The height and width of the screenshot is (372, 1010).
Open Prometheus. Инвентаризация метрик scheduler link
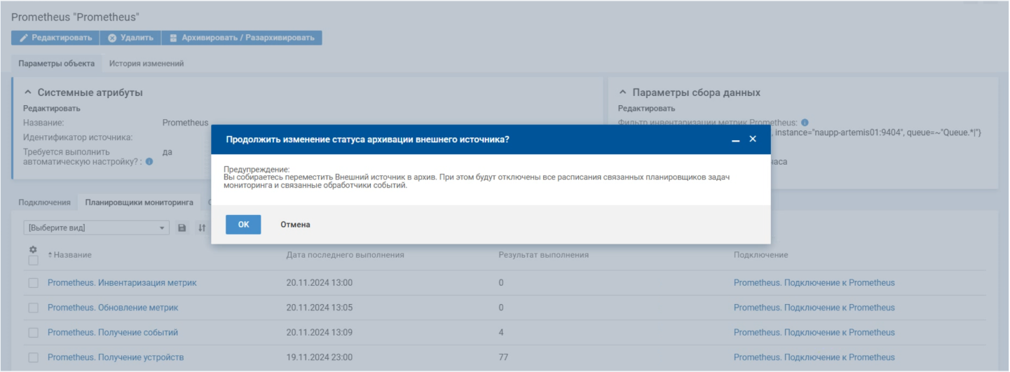click(122, 283)
